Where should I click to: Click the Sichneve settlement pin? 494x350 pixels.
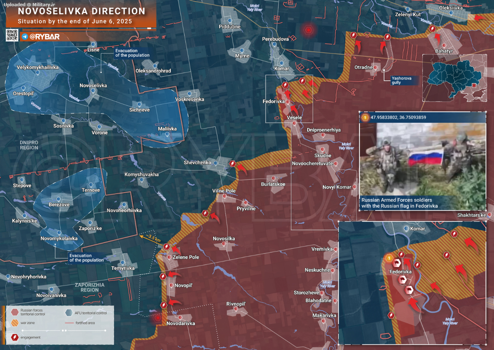tap(139, 104)
